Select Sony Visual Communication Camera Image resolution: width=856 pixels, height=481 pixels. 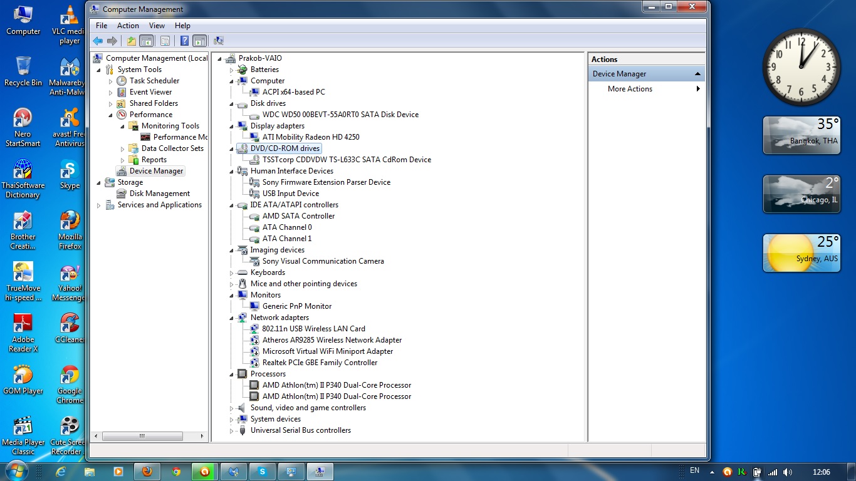(x=323, y=261)
